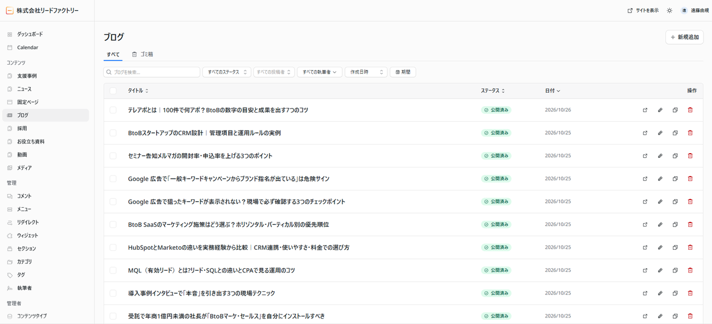Duplicate the MQL（有効リード）post
The height and width of the screenshot is (324, 712).
coord(675,270)
